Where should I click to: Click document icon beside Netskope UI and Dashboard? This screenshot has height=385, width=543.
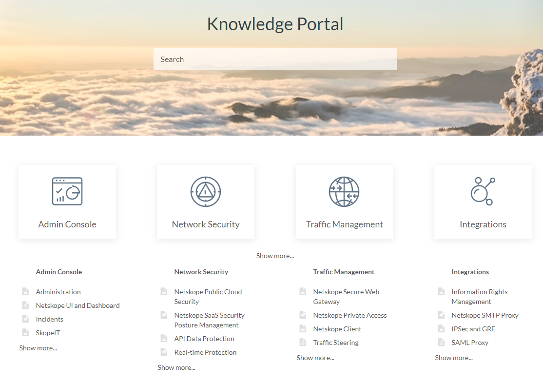click(26, 305)
